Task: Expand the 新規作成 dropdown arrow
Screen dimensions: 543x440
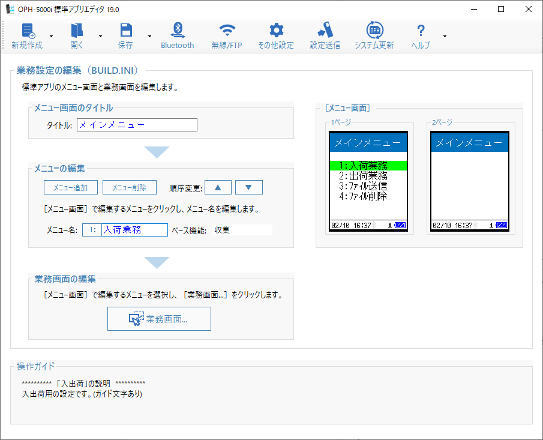Action: pyautogui.click(x=51, y=37)
